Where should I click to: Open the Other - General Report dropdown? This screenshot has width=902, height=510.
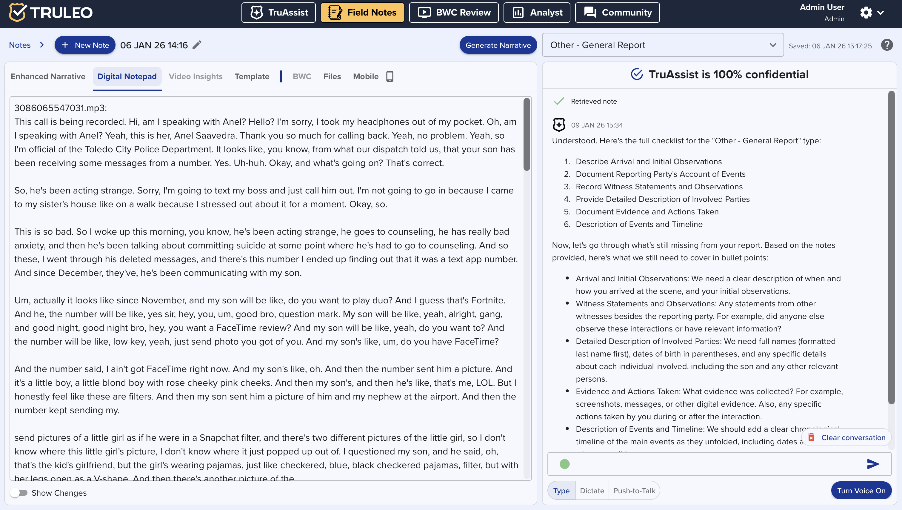point(663,45)
